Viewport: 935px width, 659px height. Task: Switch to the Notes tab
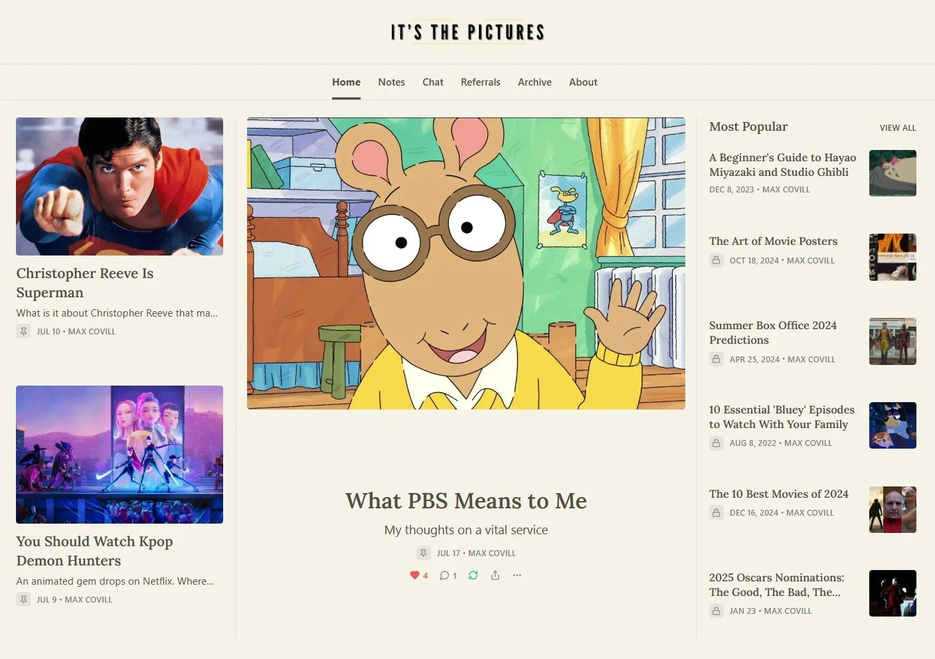[x=391, y=82]
